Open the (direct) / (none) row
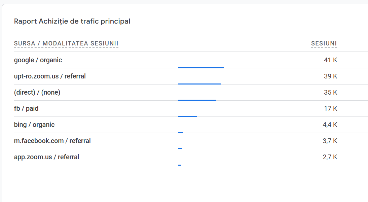 pyautogui.click(x=37, y=93)
